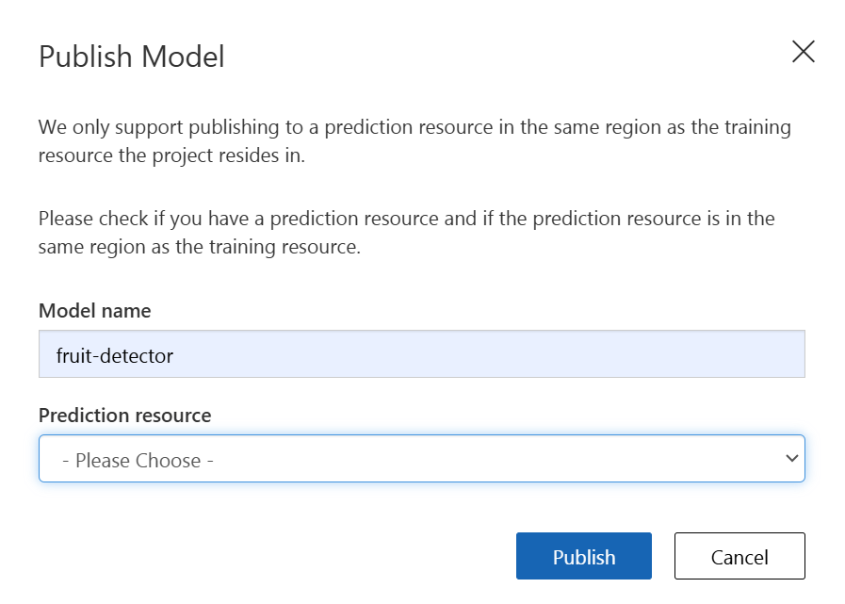Expand resource choices via down arrow icon
The height and width of the screenshot is (604, 845).
(791, 458)
